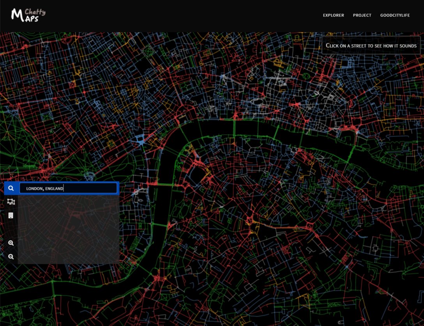
Task: Click the search magnifier icon
Action: click(x=11, y=188)
